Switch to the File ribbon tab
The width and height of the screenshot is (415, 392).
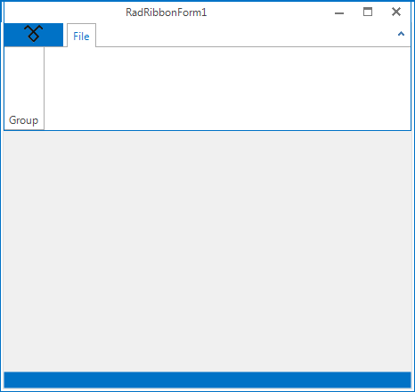pyautogui.click(x=81, y=36)
